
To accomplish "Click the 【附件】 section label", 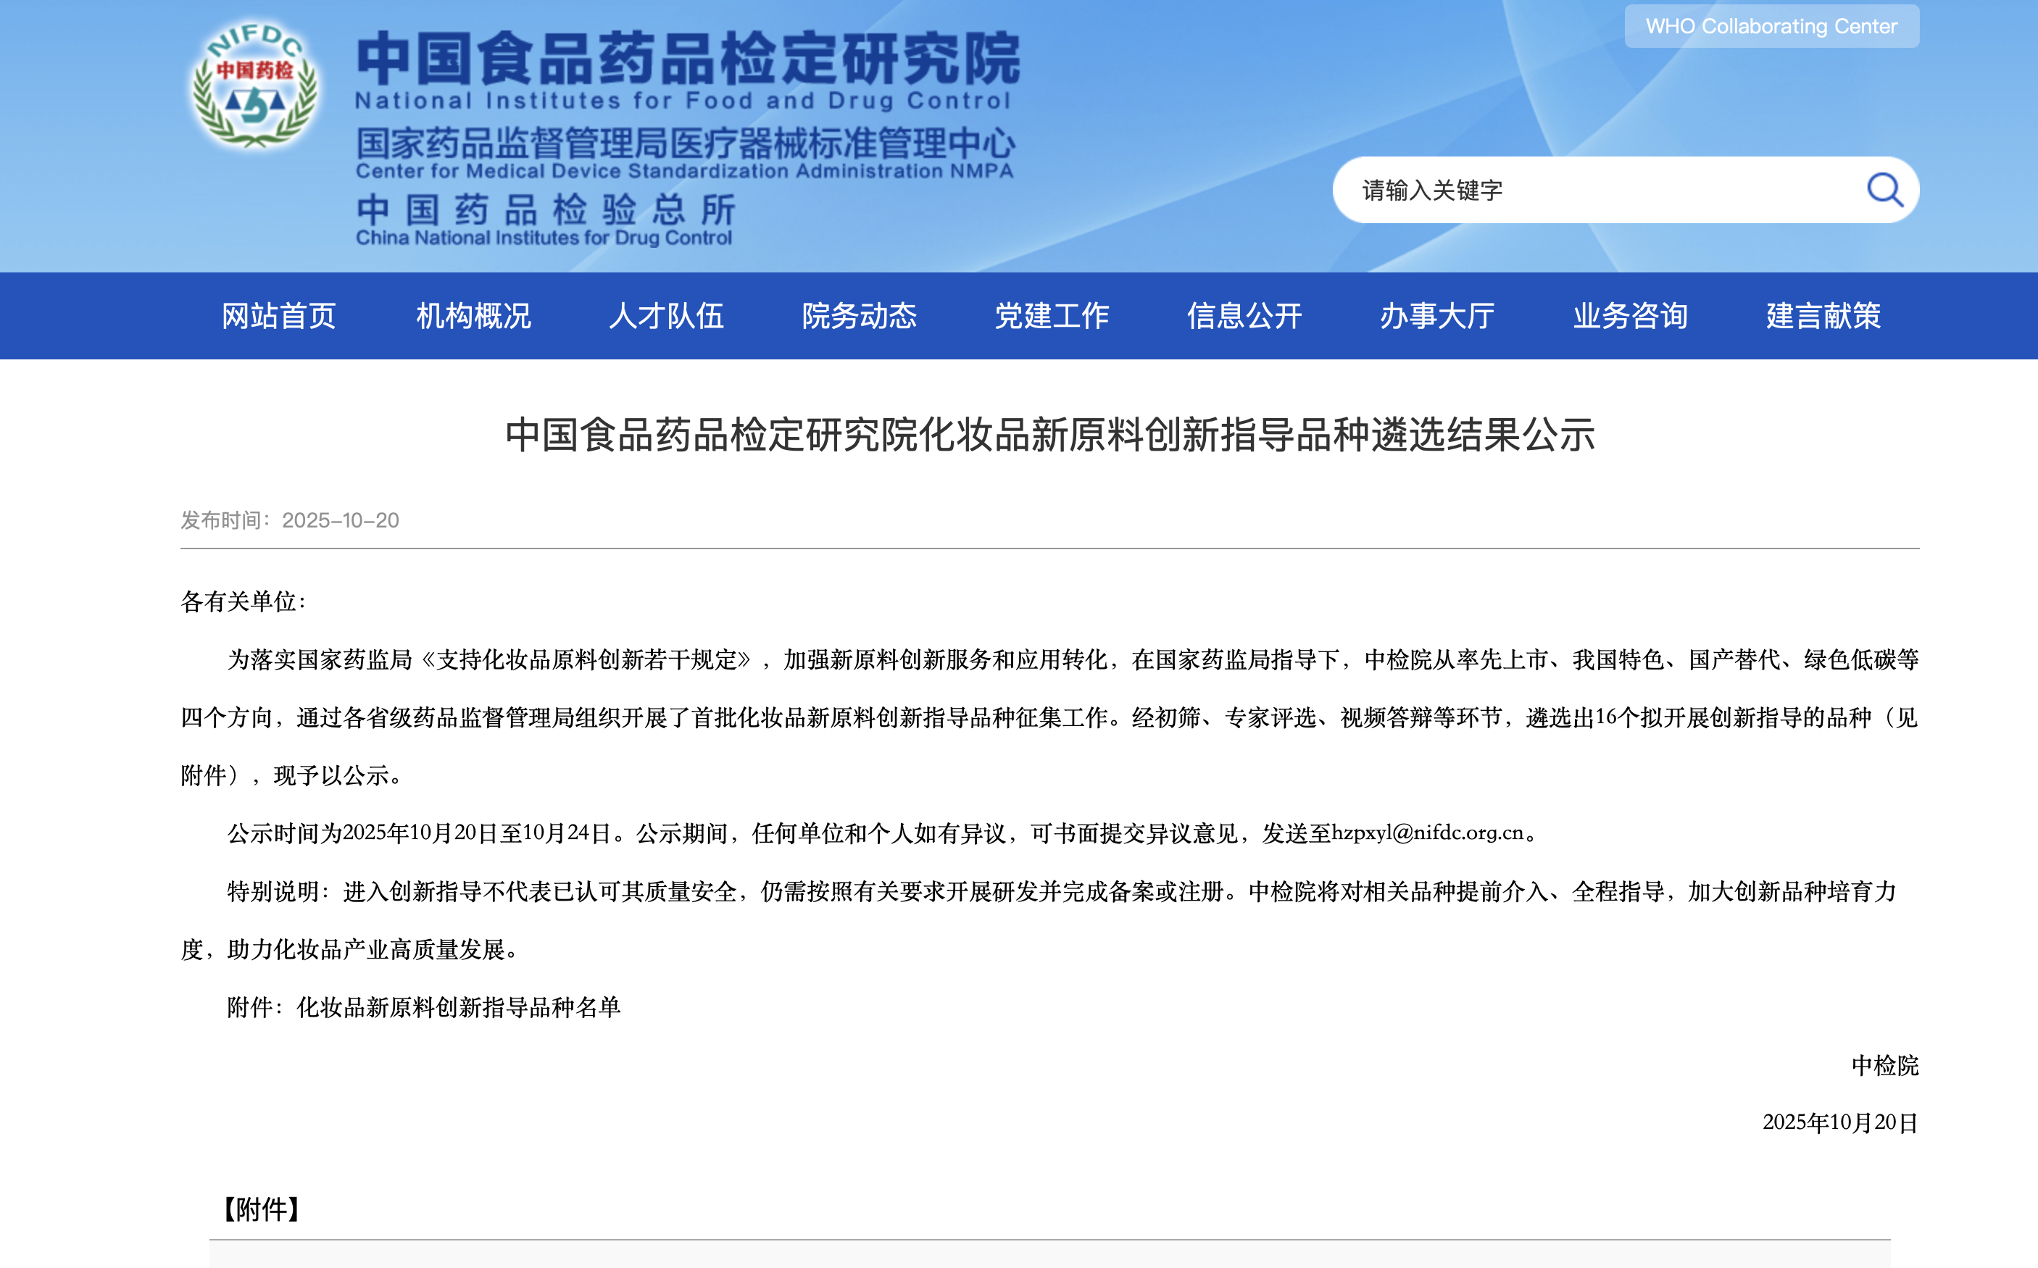I will [x=261, y=1211].
